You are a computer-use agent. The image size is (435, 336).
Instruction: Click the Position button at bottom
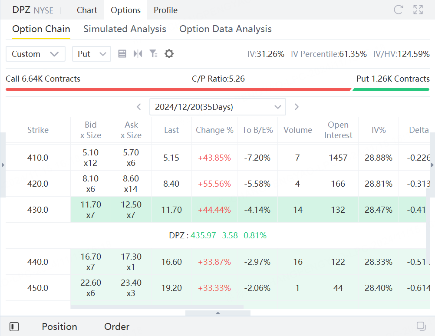[59, 326]
